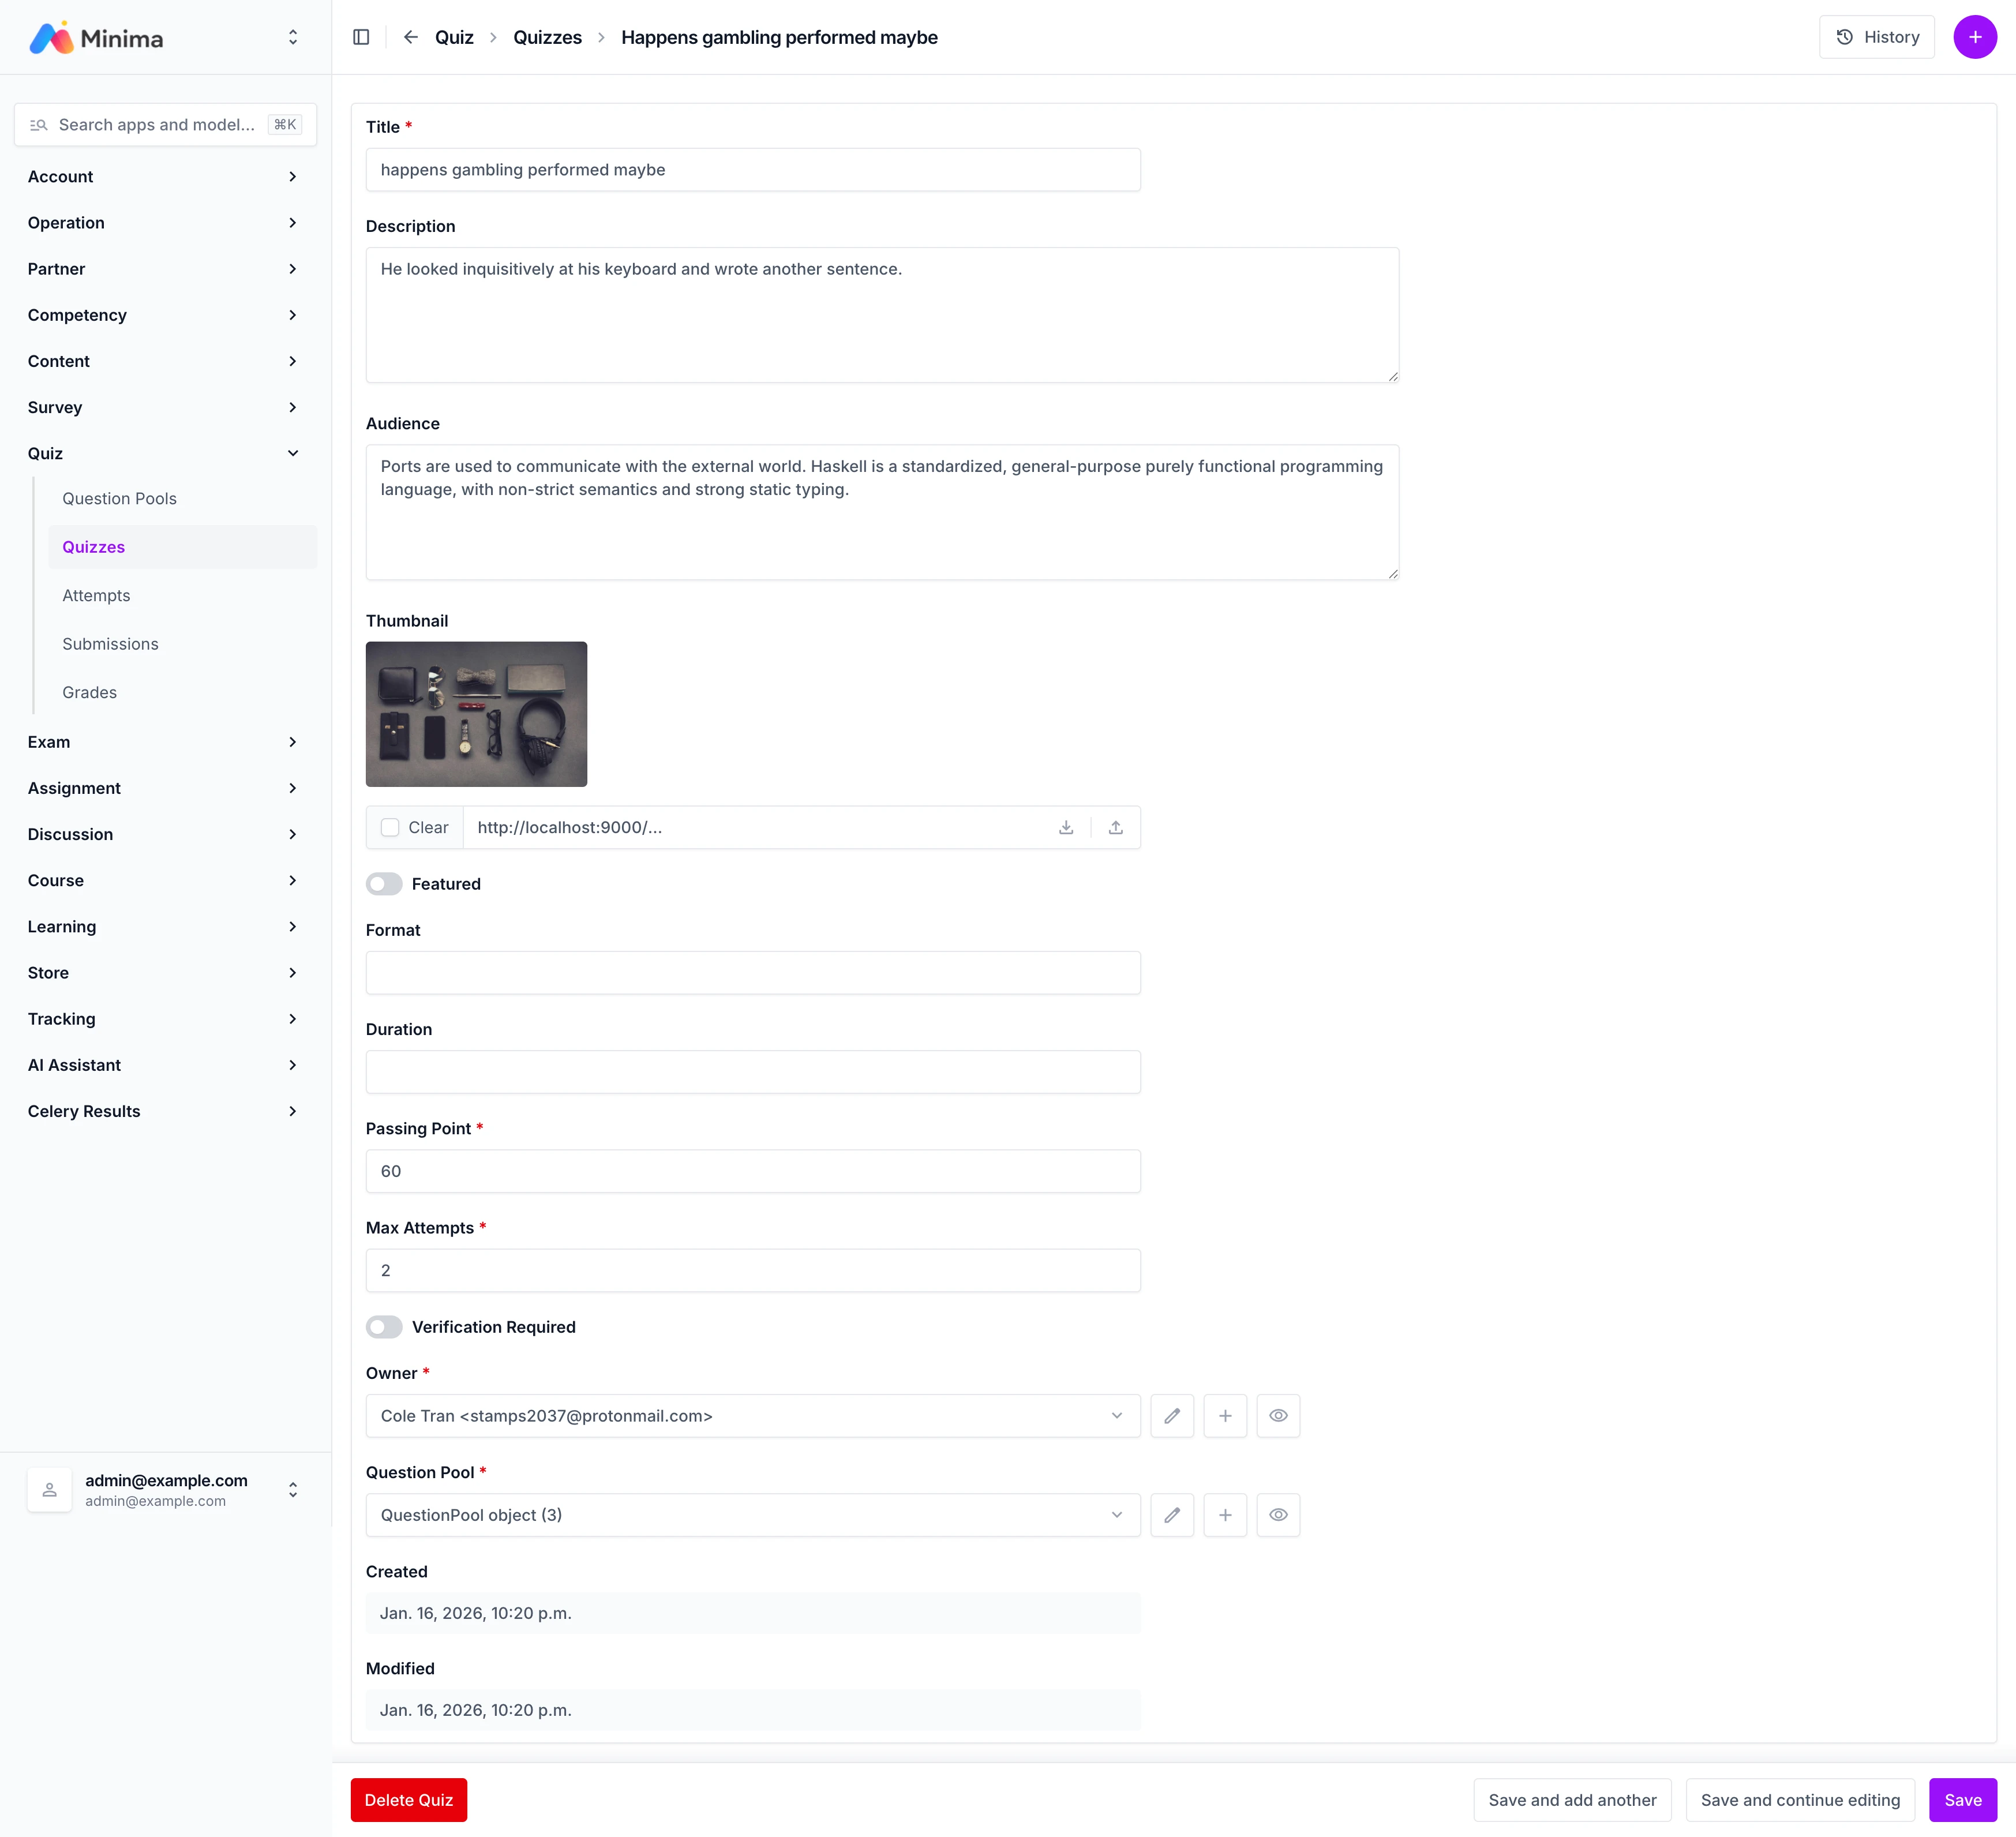Viewport: 2016px width, 1837px height.
Task: Check the Clear thumbnail checkbox
Action: [x=390, y=827]
